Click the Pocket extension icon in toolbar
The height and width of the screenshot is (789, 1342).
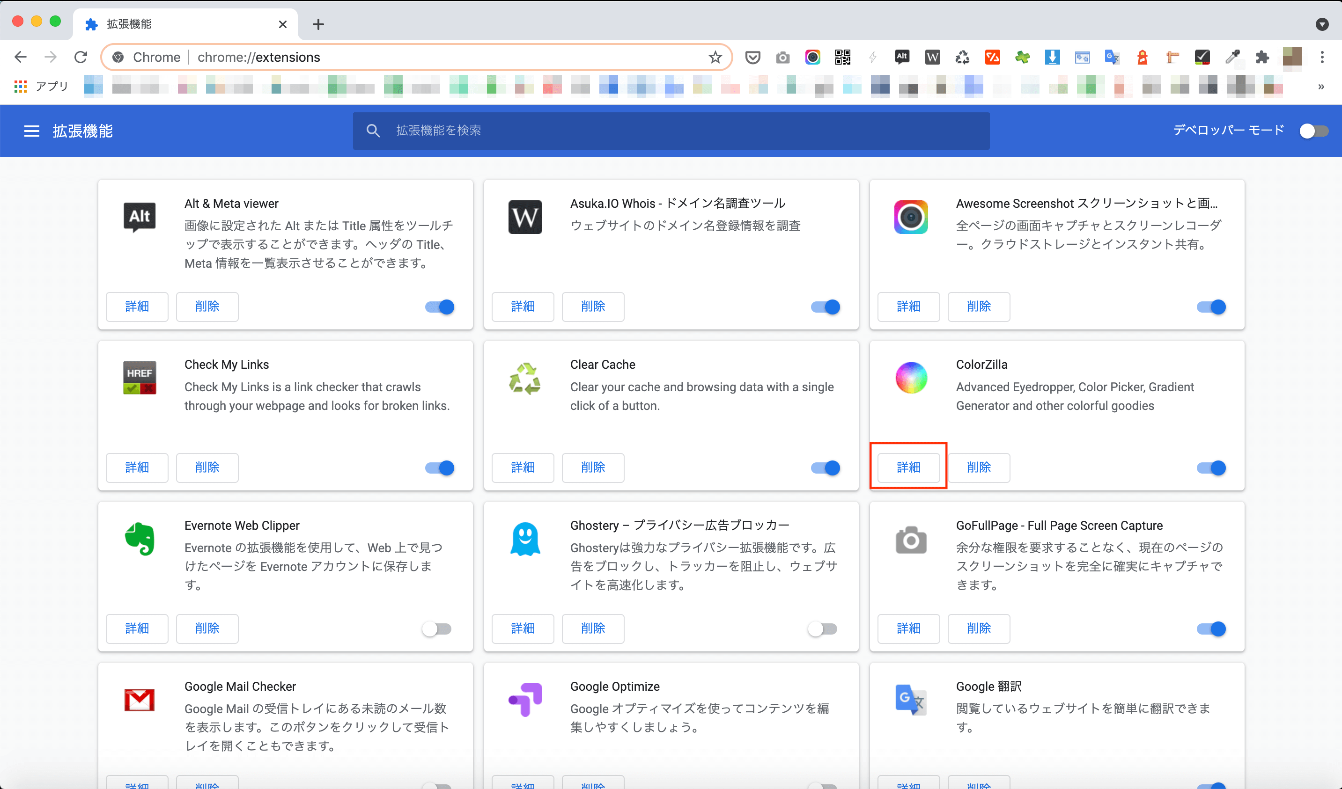(752, 57)
